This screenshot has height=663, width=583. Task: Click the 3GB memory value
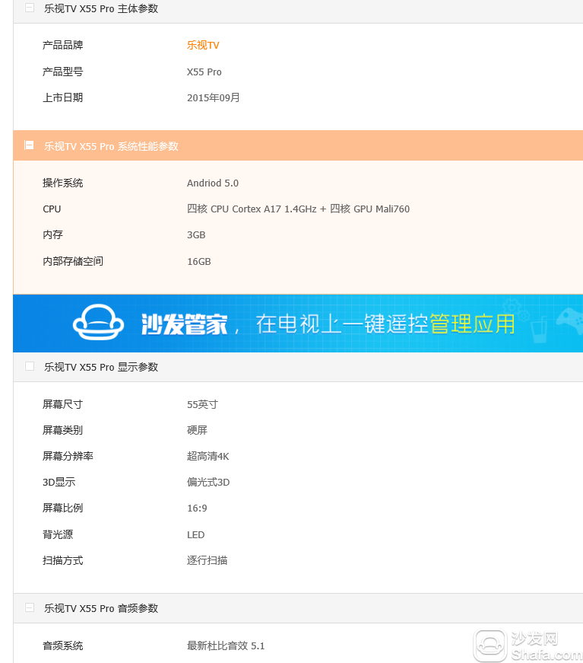coord(196,235)
